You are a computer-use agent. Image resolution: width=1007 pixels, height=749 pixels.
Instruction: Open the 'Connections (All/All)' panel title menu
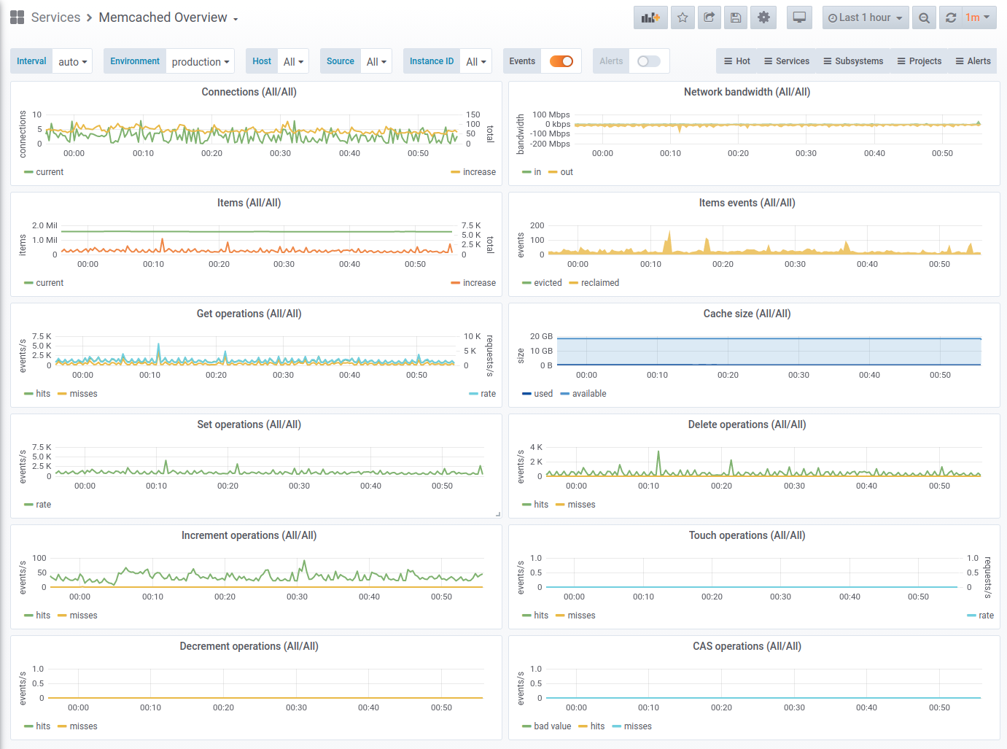249,92
